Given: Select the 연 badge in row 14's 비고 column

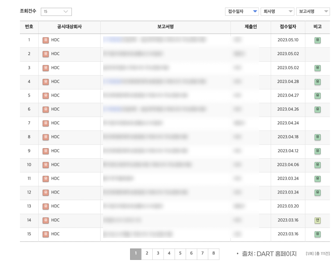Looking at the screenshot, I should pos(318,220).
